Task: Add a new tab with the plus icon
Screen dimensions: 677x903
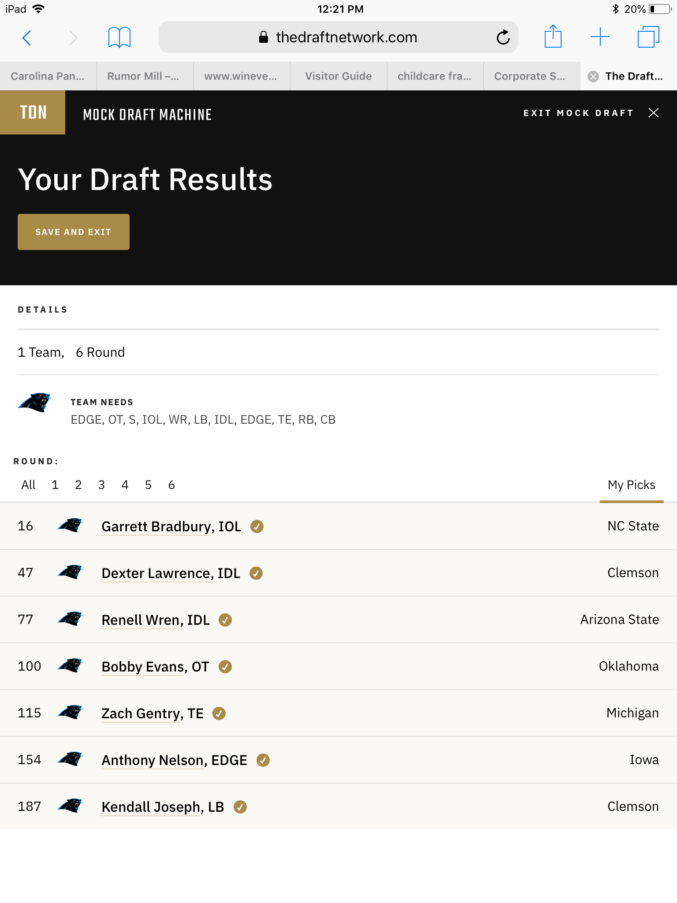Action: click(x=600, y=37)
